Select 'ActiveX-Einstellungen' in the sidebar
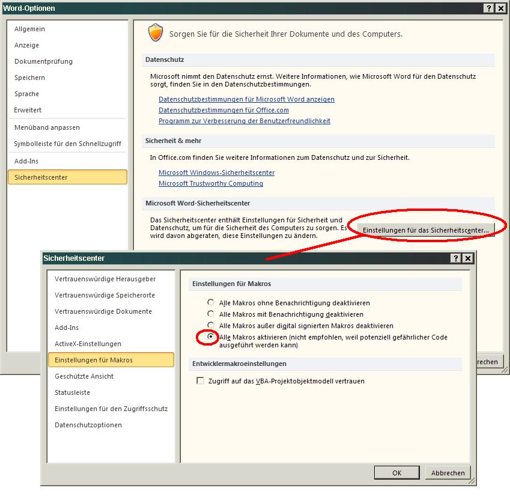Image resolution: width=510 pixels, height=497 pixels. point(88,344)
